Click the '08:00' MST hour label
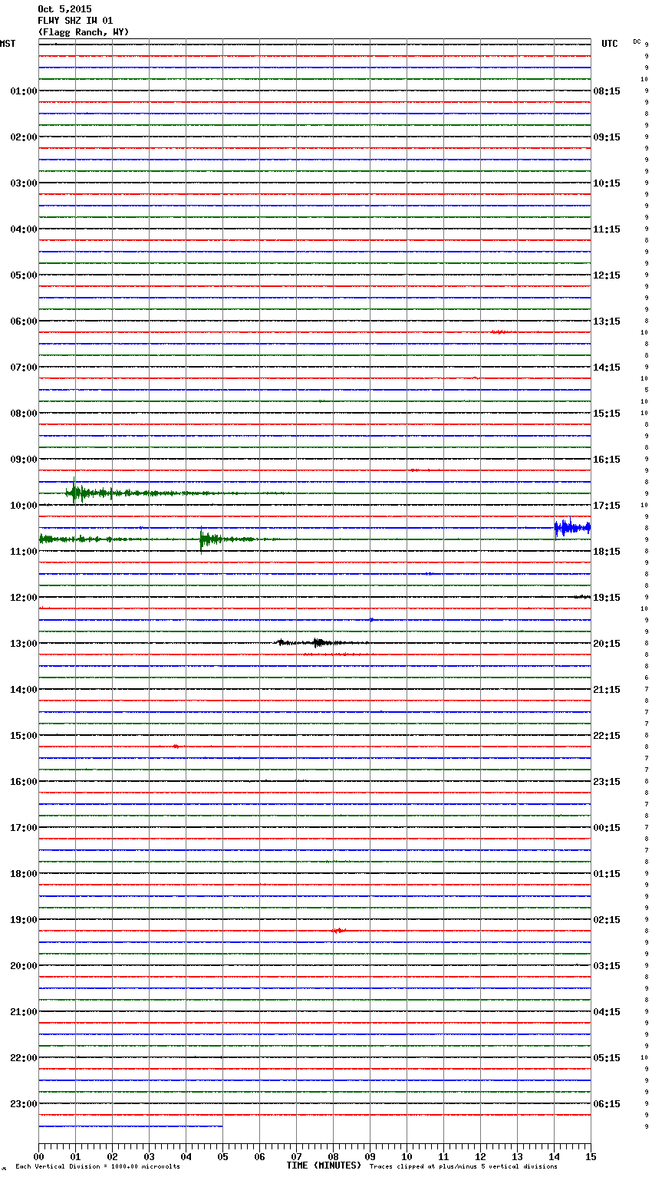The height and width of the screenshot is (1177, 652). (24, 414)
